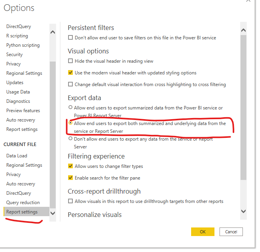Image resolution: width=260 pixels, height=252 pixels.
Task: Open global Report settings
Action: pyautogui.click(x=22, y=129)
